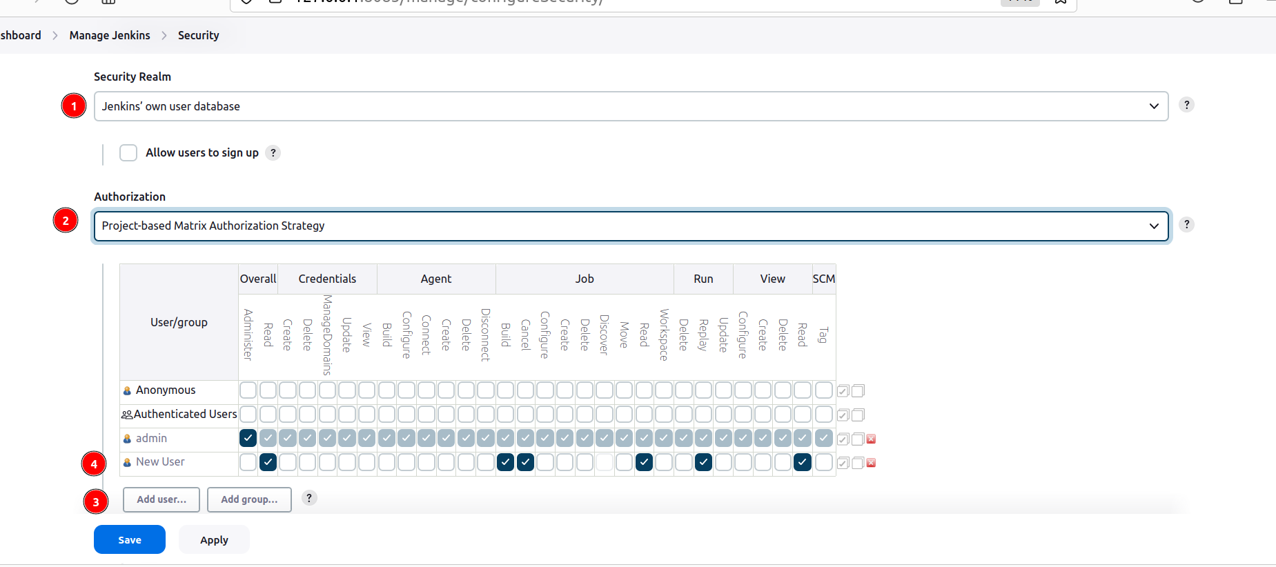This screenshot has width=1276, height=567.
Task: Unselect all permissions for the Anonymous row
Action: [858, 391]
